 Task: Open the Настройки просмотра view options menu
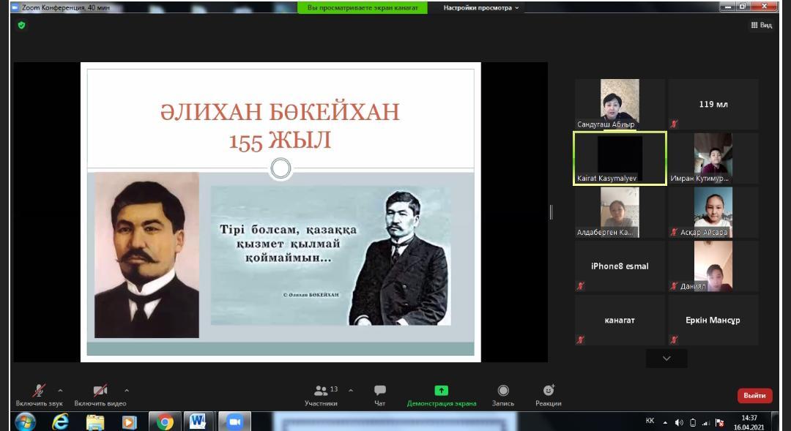click(481, 7)
